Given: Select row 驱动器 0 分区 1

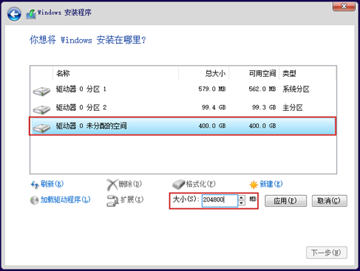Looking at the screenshot, I should (183, 89).
